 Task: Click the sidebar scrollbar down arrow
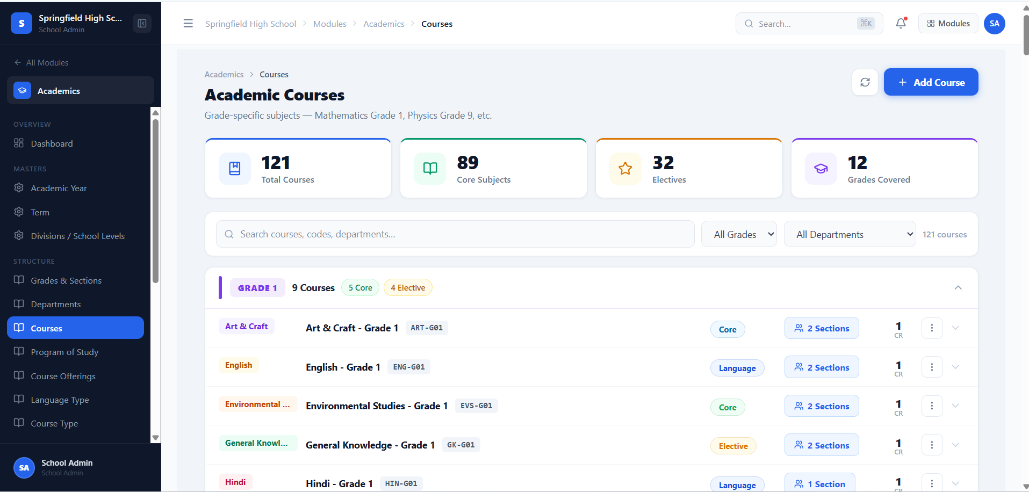coord(155,438)
